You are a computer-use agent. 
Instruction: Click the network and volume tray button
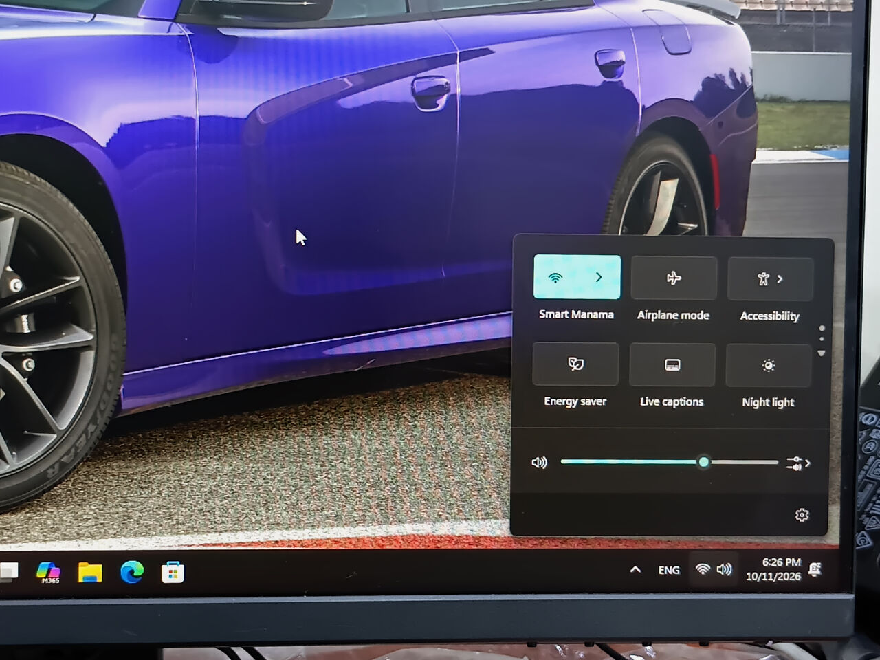[x=714, y=569]
